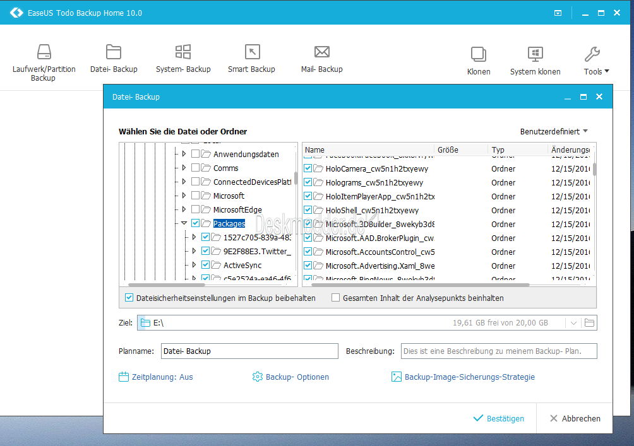Click the Ziel path field E:\
634x446 pixels.
point(351,323)
